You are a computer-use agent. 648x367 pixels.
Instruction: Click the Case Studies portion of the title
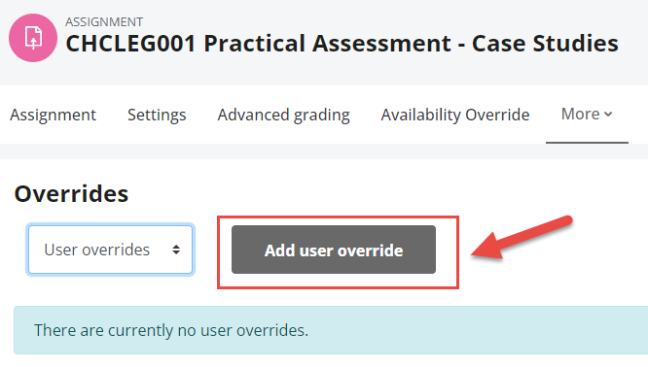[x=545, y=44]
